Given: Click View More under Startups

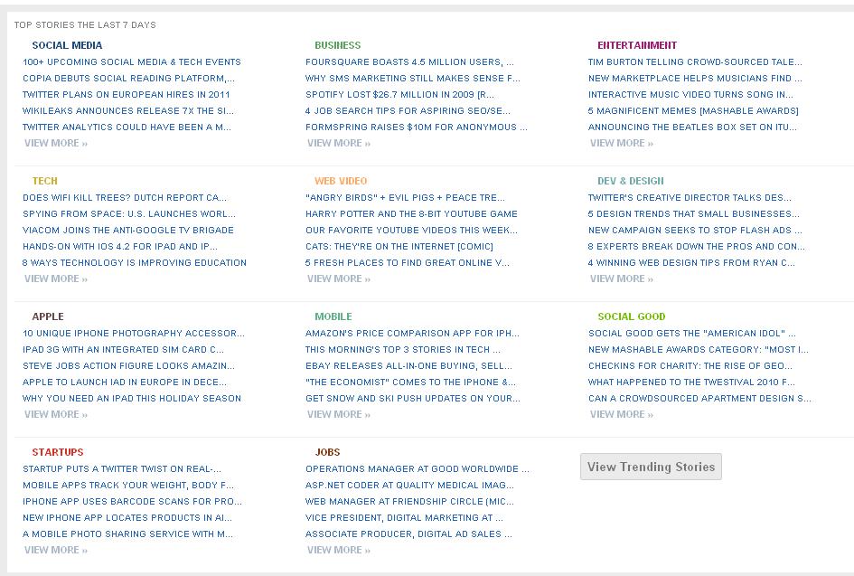Looking at the screenshot, I should (56, 550).
